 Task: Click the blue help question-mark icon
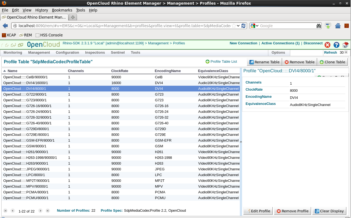click(x=336, y=45)
